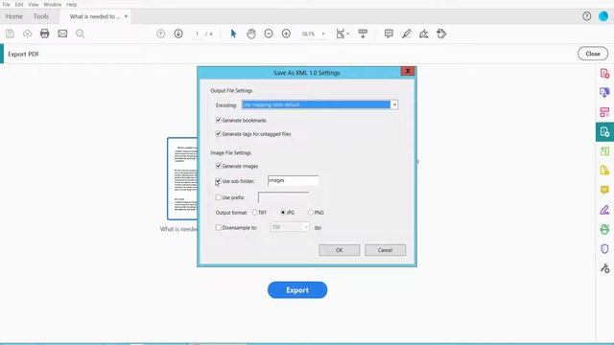Select TIFF output format
614x345 pixels.
pos(255,213)
